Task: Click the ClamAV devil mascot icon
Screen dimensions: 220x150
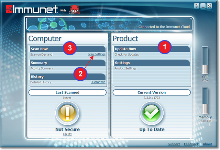Action: pyautogui.click(x=75, y=9)
